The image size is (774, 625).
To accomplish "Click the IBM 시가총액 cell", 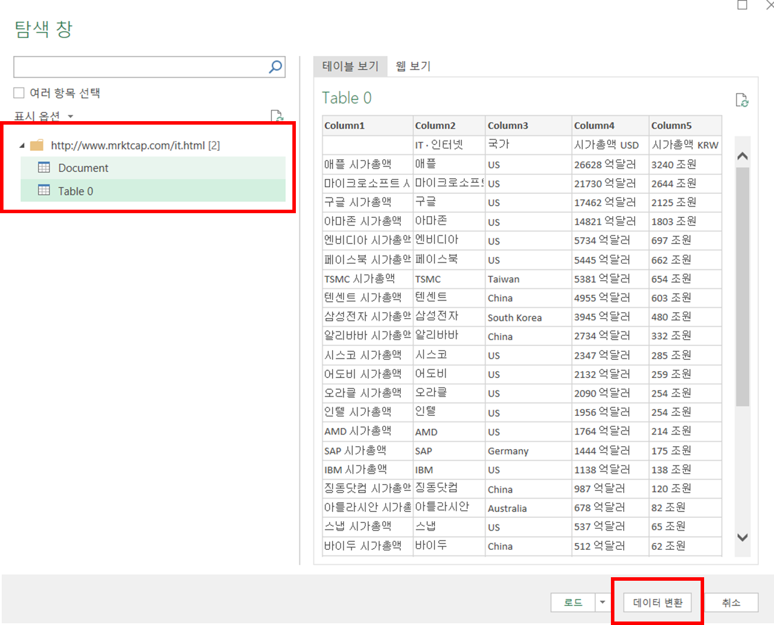I will pos(367,469).
